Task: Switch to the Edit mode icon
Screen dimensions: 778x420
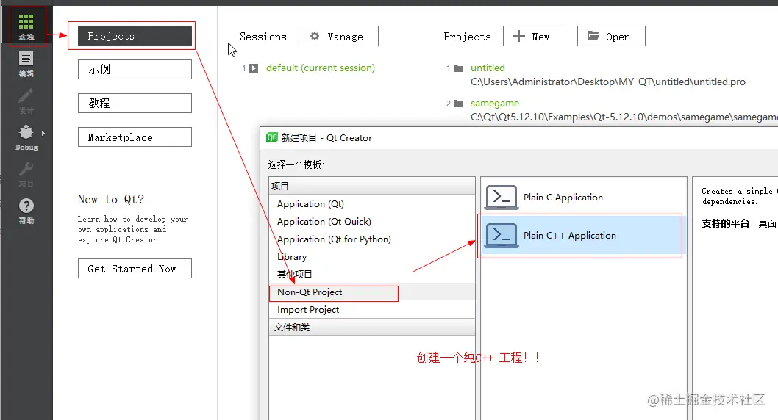Action: (x=26, y=59)
